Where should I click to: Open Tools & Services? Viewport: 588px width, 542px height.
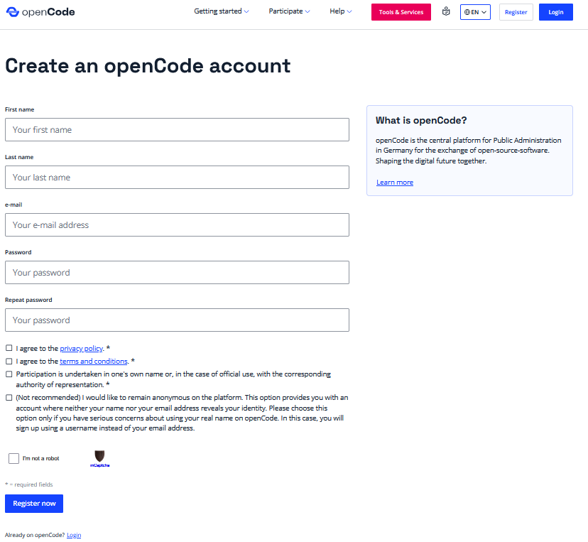[x=401, y=11]
